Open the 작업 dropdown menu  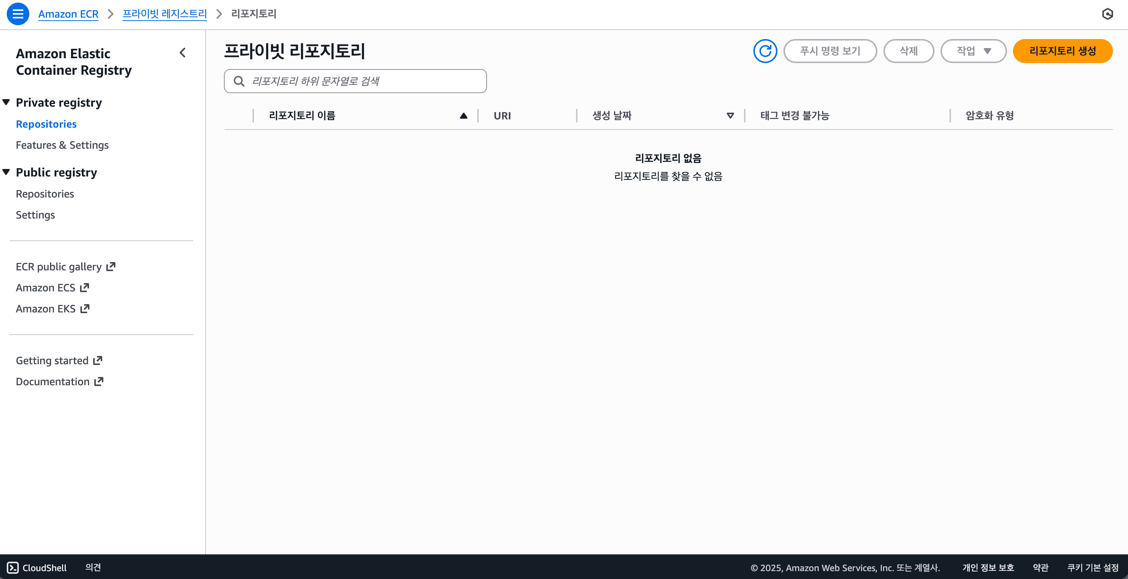tap(973, 51)
